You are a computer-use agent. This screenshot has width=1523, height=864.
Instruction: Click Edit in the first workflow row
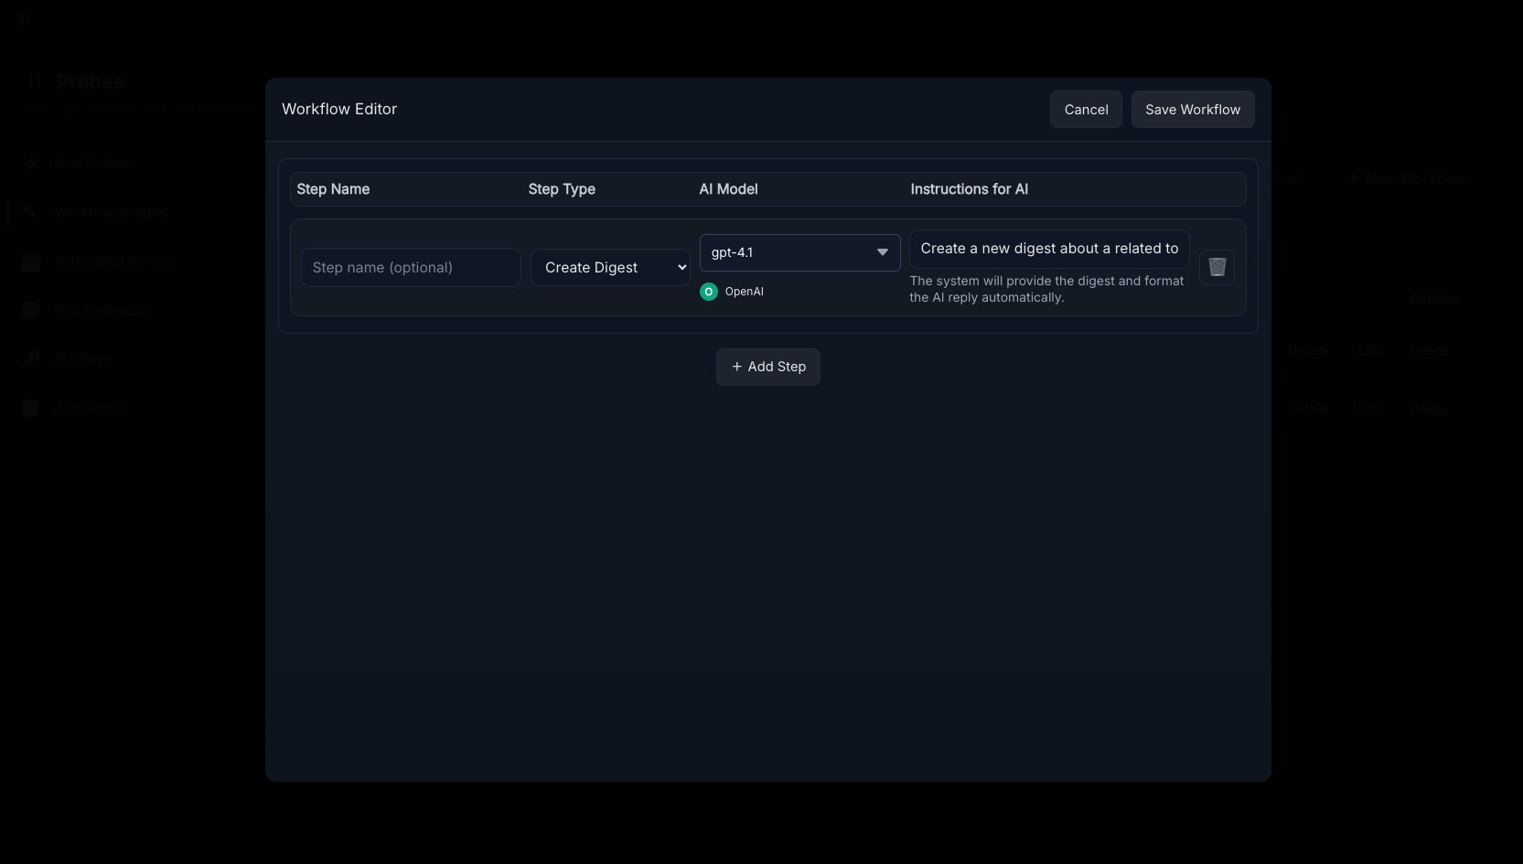1369,350
